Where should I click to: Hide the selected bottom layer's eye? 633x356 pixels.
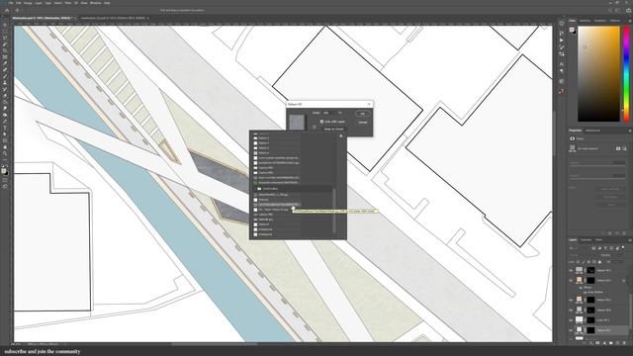pos(571,330)
